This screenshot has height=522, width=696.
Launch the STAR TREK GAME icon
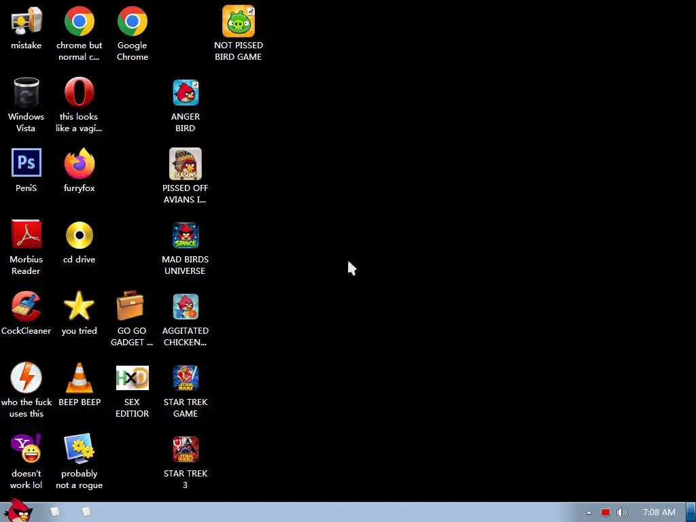coord(186,378)
